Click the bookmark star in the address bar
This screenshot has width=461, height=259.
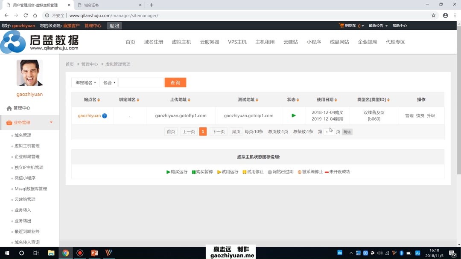pos(434,14)
